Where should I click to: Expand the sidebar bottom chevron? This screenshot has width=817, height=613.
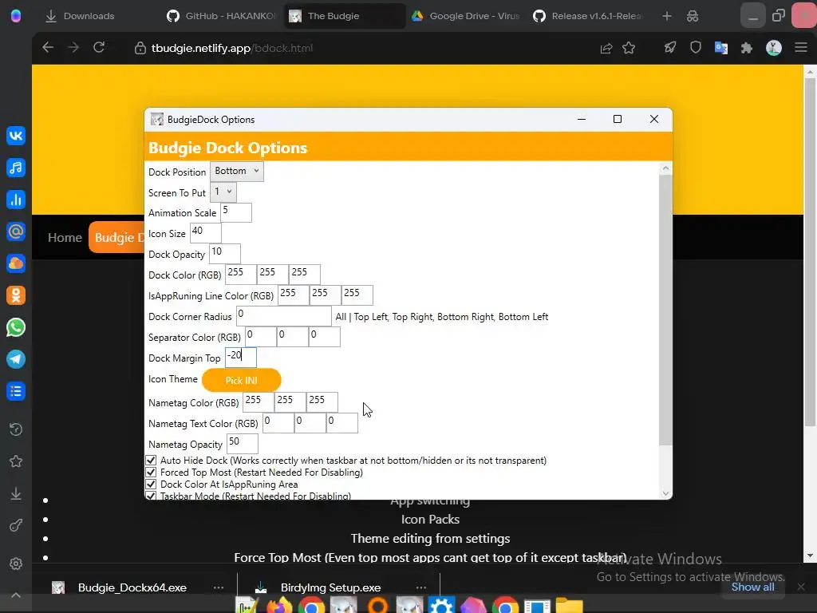(16, 595)
